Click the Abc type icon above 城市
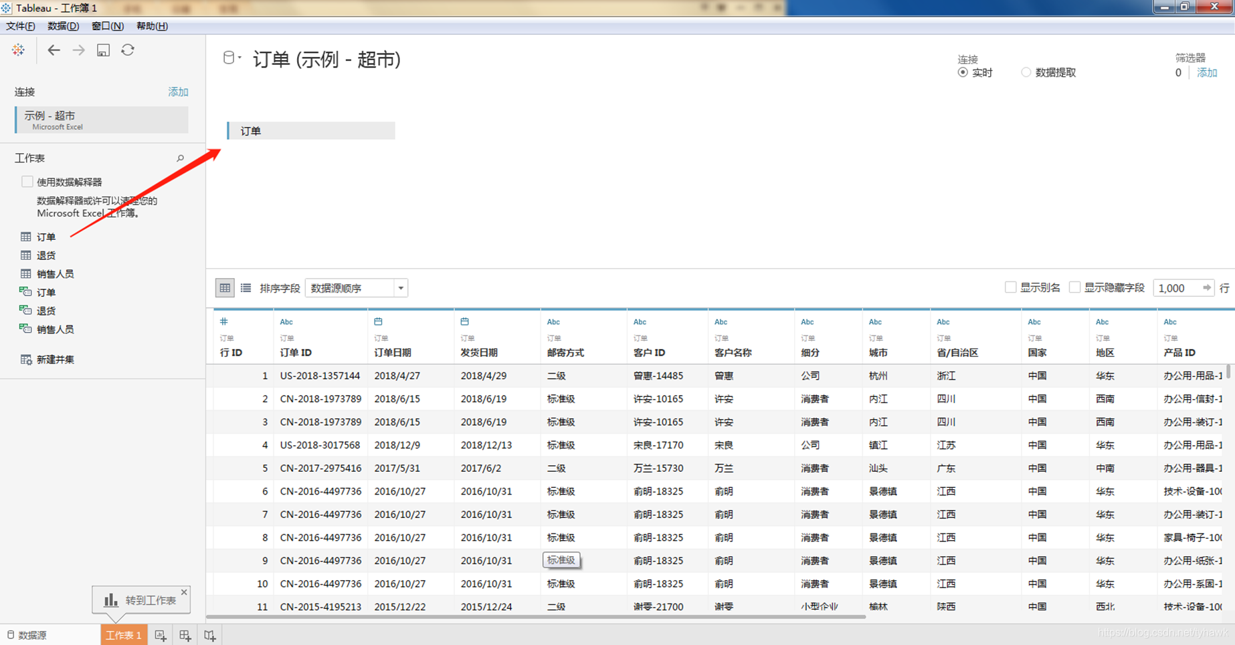The image size is (1235, 645). (x=875, y=322)
